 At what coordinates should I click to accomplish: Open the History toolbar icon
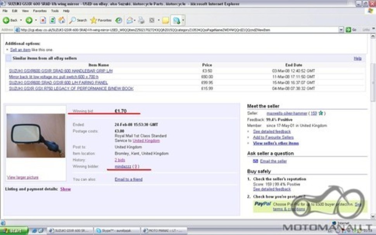[119, 21]
